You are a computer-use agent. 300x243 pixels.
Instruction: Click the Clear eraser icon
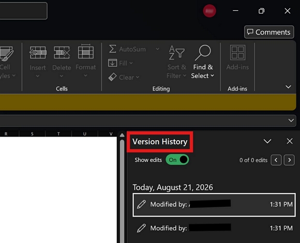113,77
